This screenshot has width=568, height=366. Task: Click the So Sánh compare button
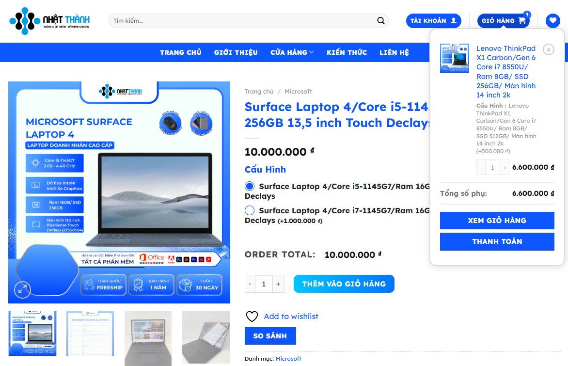pyautogui.click(x=270, y=336)
